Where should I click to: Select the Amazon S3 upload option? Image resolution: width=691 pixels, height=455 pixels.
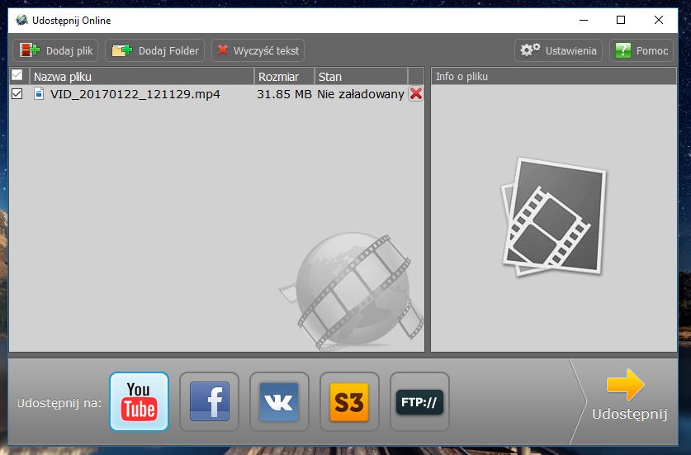click(349, 401)
